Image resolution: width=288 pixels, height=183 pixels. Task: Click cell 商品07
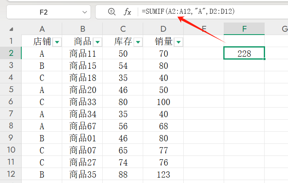click(83, 150)
